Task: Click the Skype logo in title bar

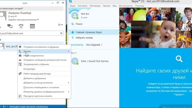Action: coord(70,1)
